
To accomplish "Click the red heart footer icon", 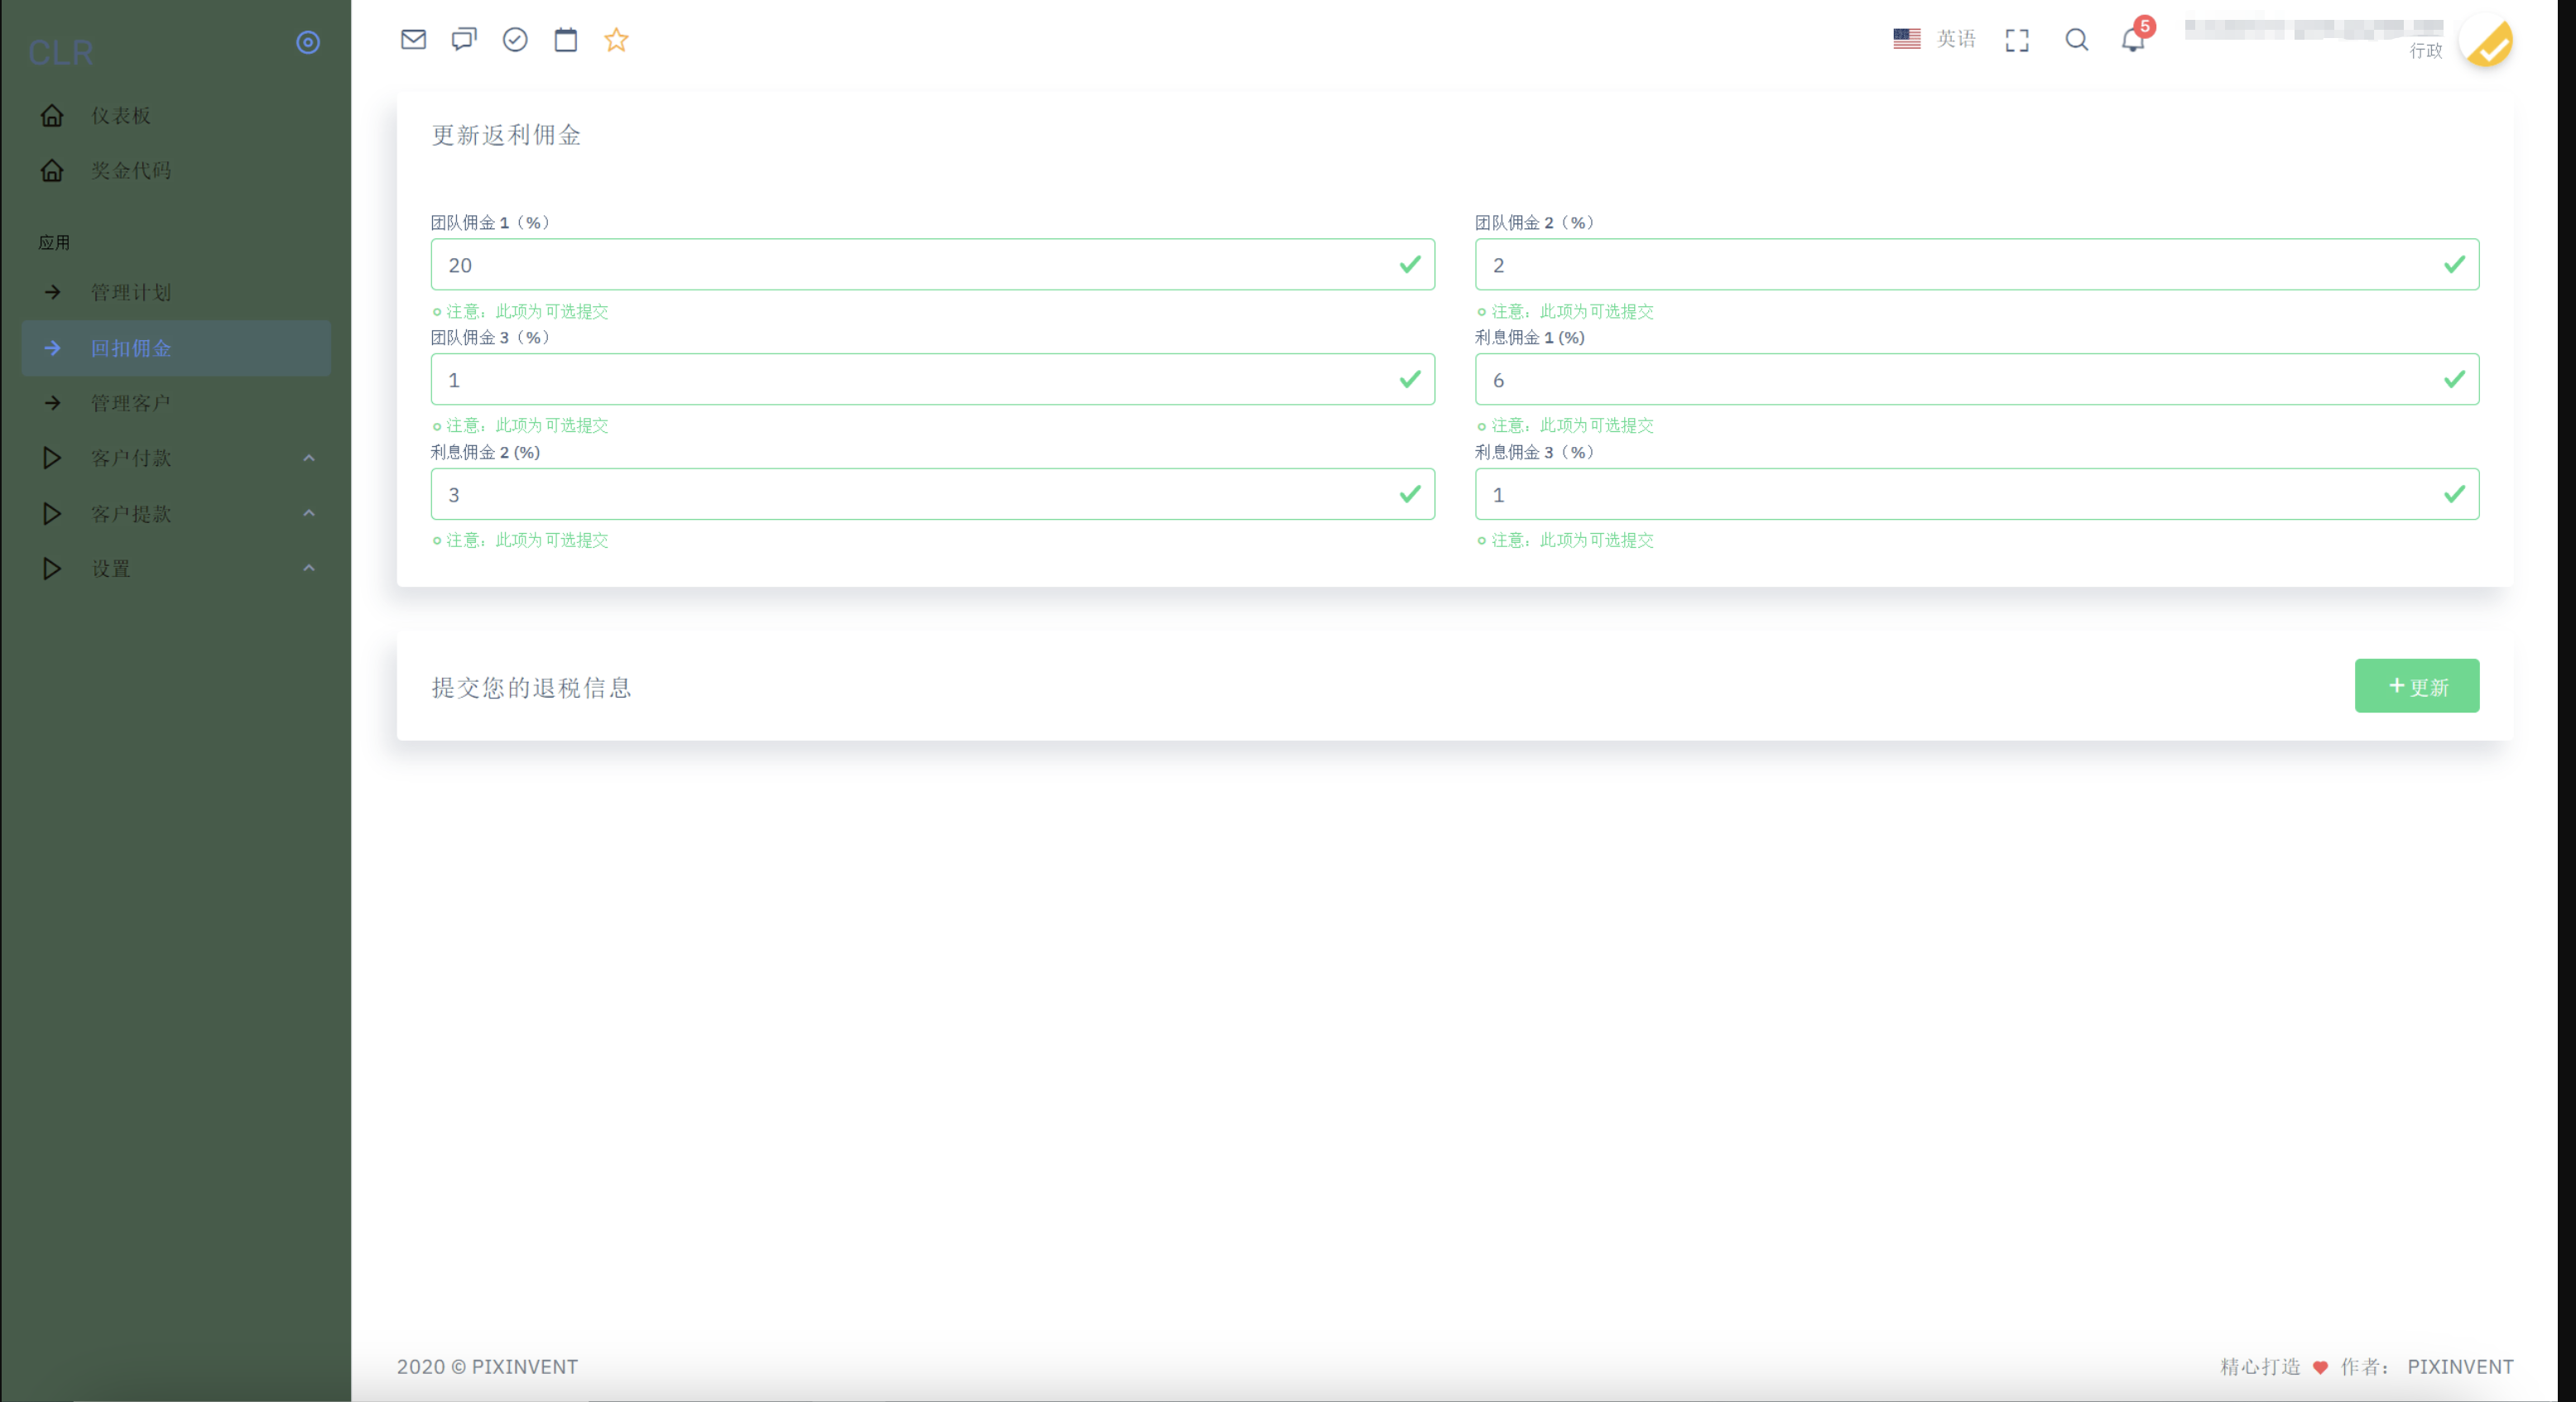I will [2320, 1367].
